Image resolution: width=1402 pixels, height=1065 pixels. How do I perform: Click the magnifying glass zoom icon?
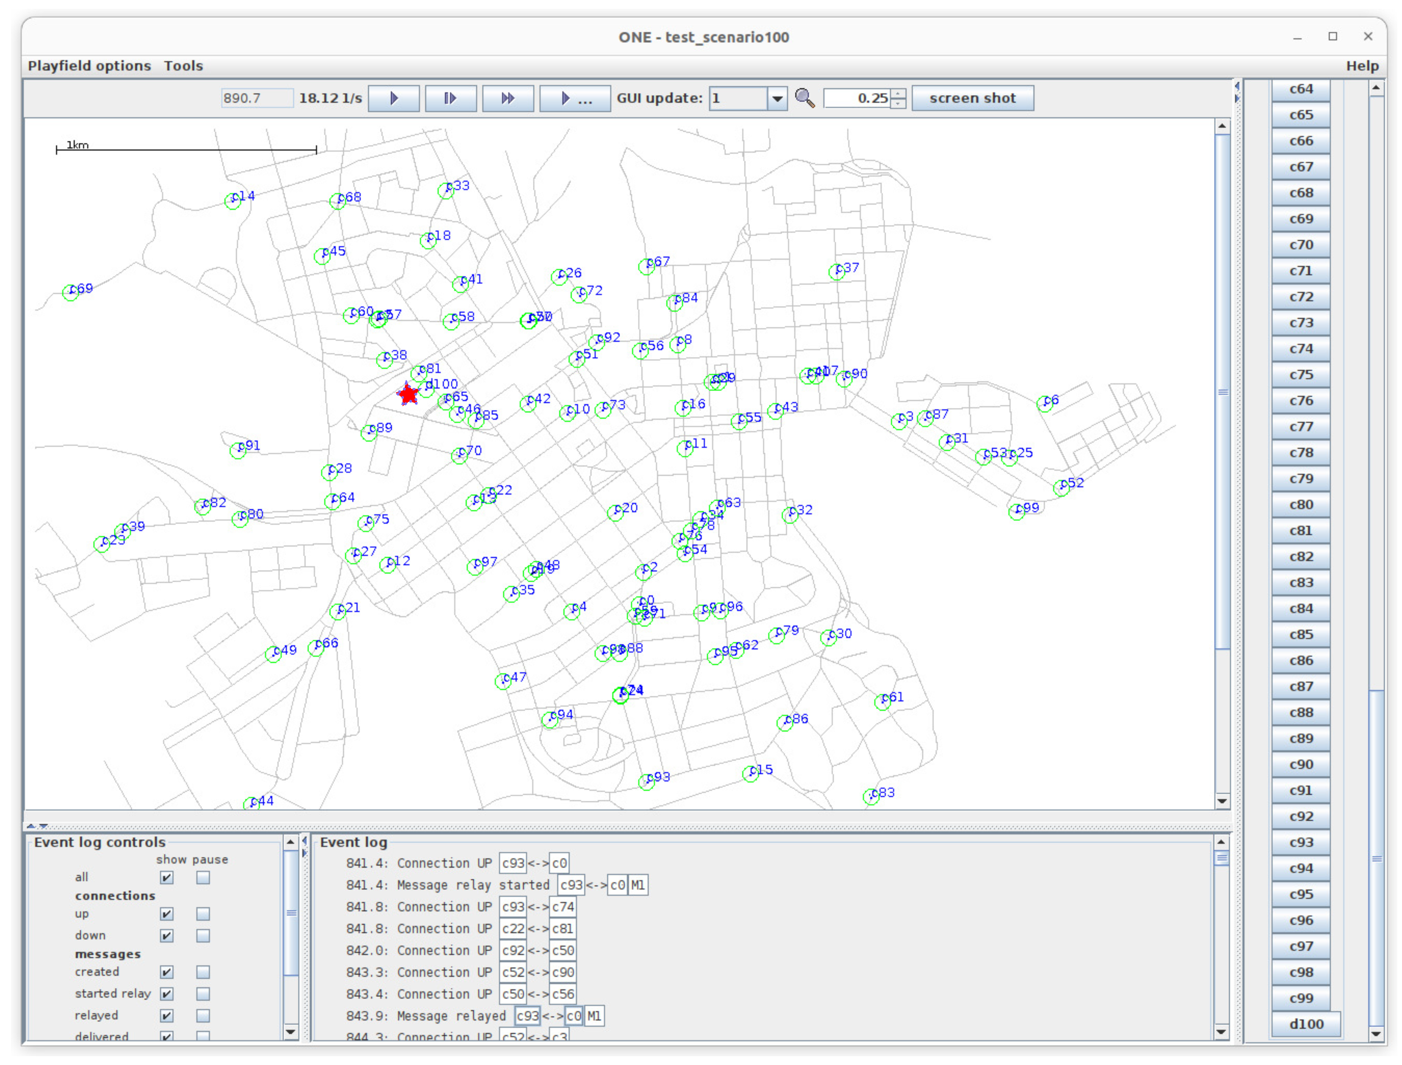tap(804, 98)
